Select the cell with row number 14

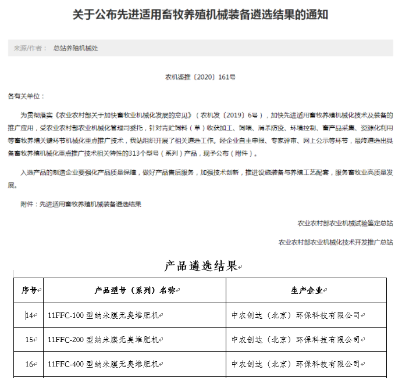pyautogui.click(x=30, y=315)
